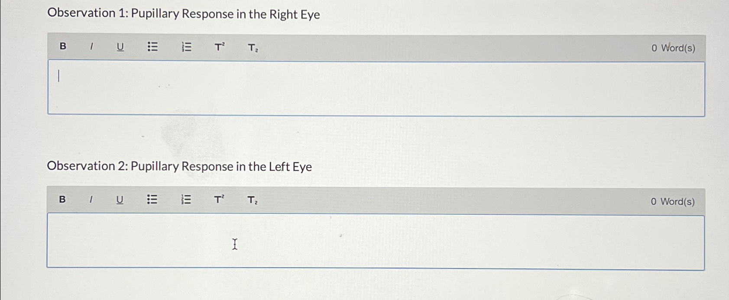Apply underline formatting in Observation 1 toolbar

pyautogui.click(x=120, y=47)
